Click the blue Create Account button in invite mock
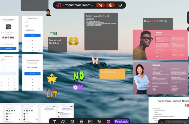 pyautogui.click(x=8, y=48)
